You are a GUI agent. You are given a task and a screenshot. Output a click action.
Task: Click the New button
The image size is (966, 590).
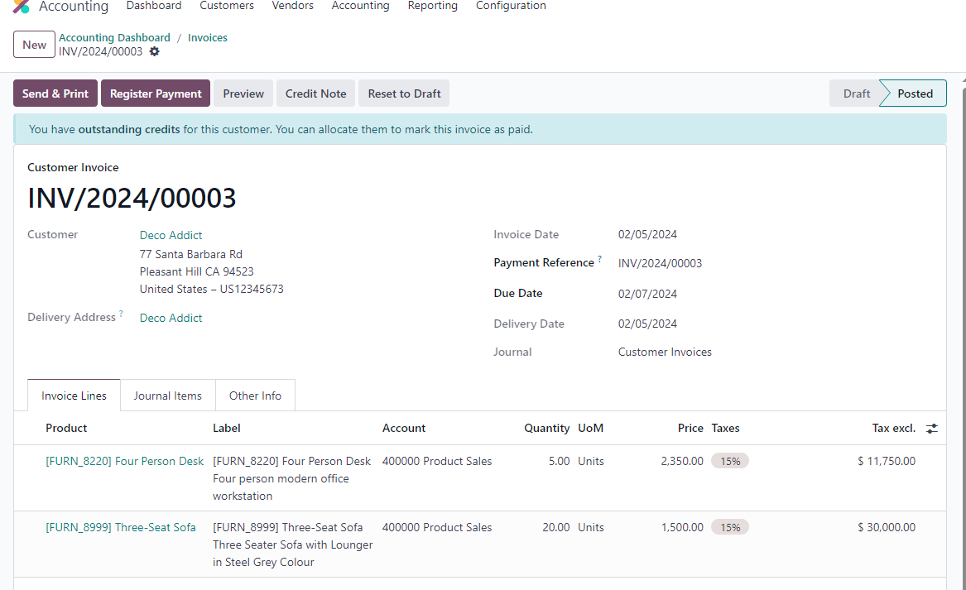pyautogui.click(x=35, y=45)
